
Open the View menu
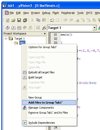(26, 13)
